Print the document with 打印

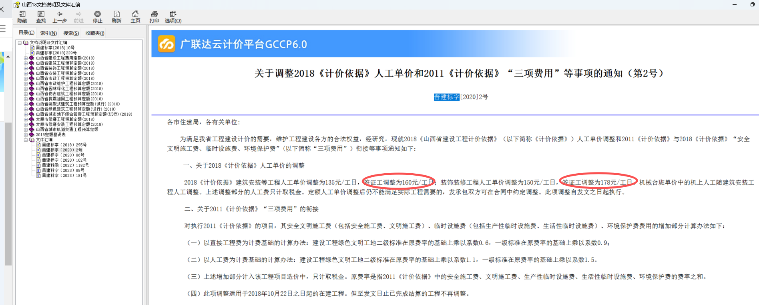pyautogui.click(x=154, y=17)
